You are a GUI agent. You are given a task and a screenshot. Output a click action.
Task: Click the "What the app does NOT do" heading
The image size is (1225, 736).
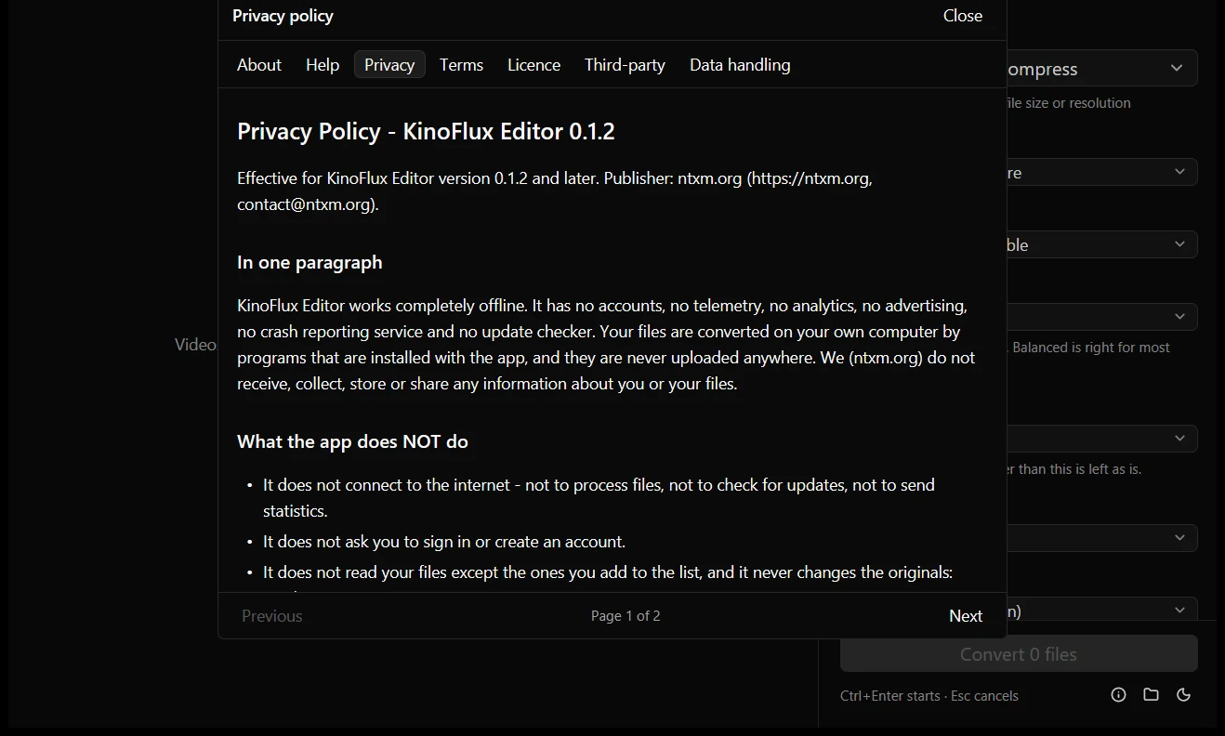352,441
